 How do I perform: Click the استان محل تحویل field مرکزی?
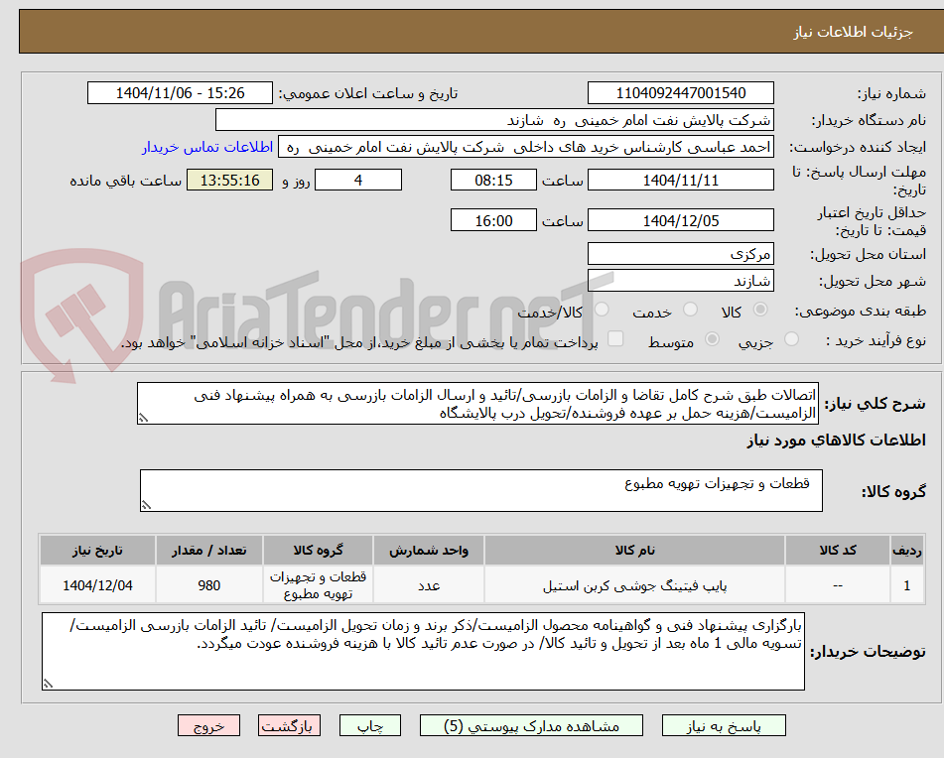click(x=681, y=254)
